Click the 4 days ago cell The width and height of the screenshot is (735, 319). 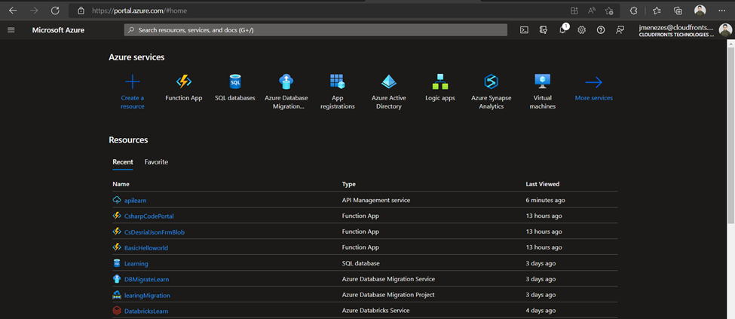pos(541,311)
